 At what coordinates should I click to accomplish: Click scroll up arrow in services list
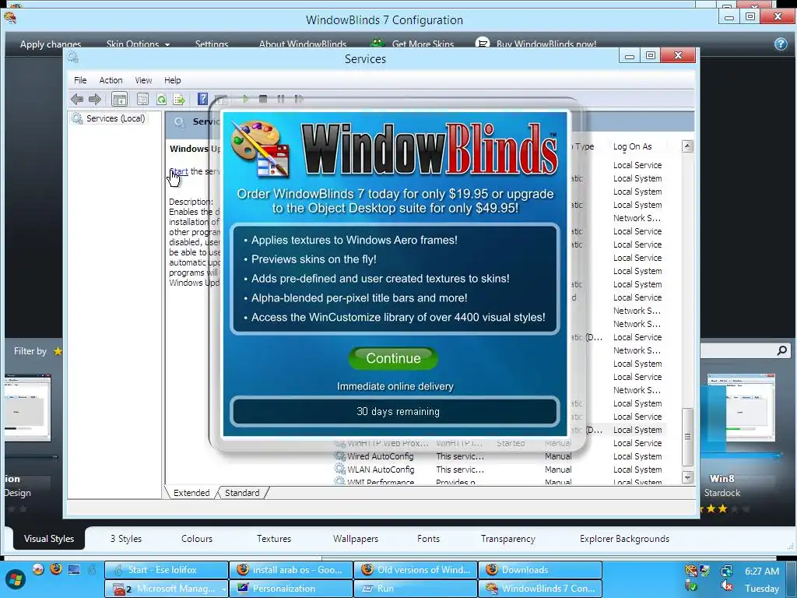point(687,146)
